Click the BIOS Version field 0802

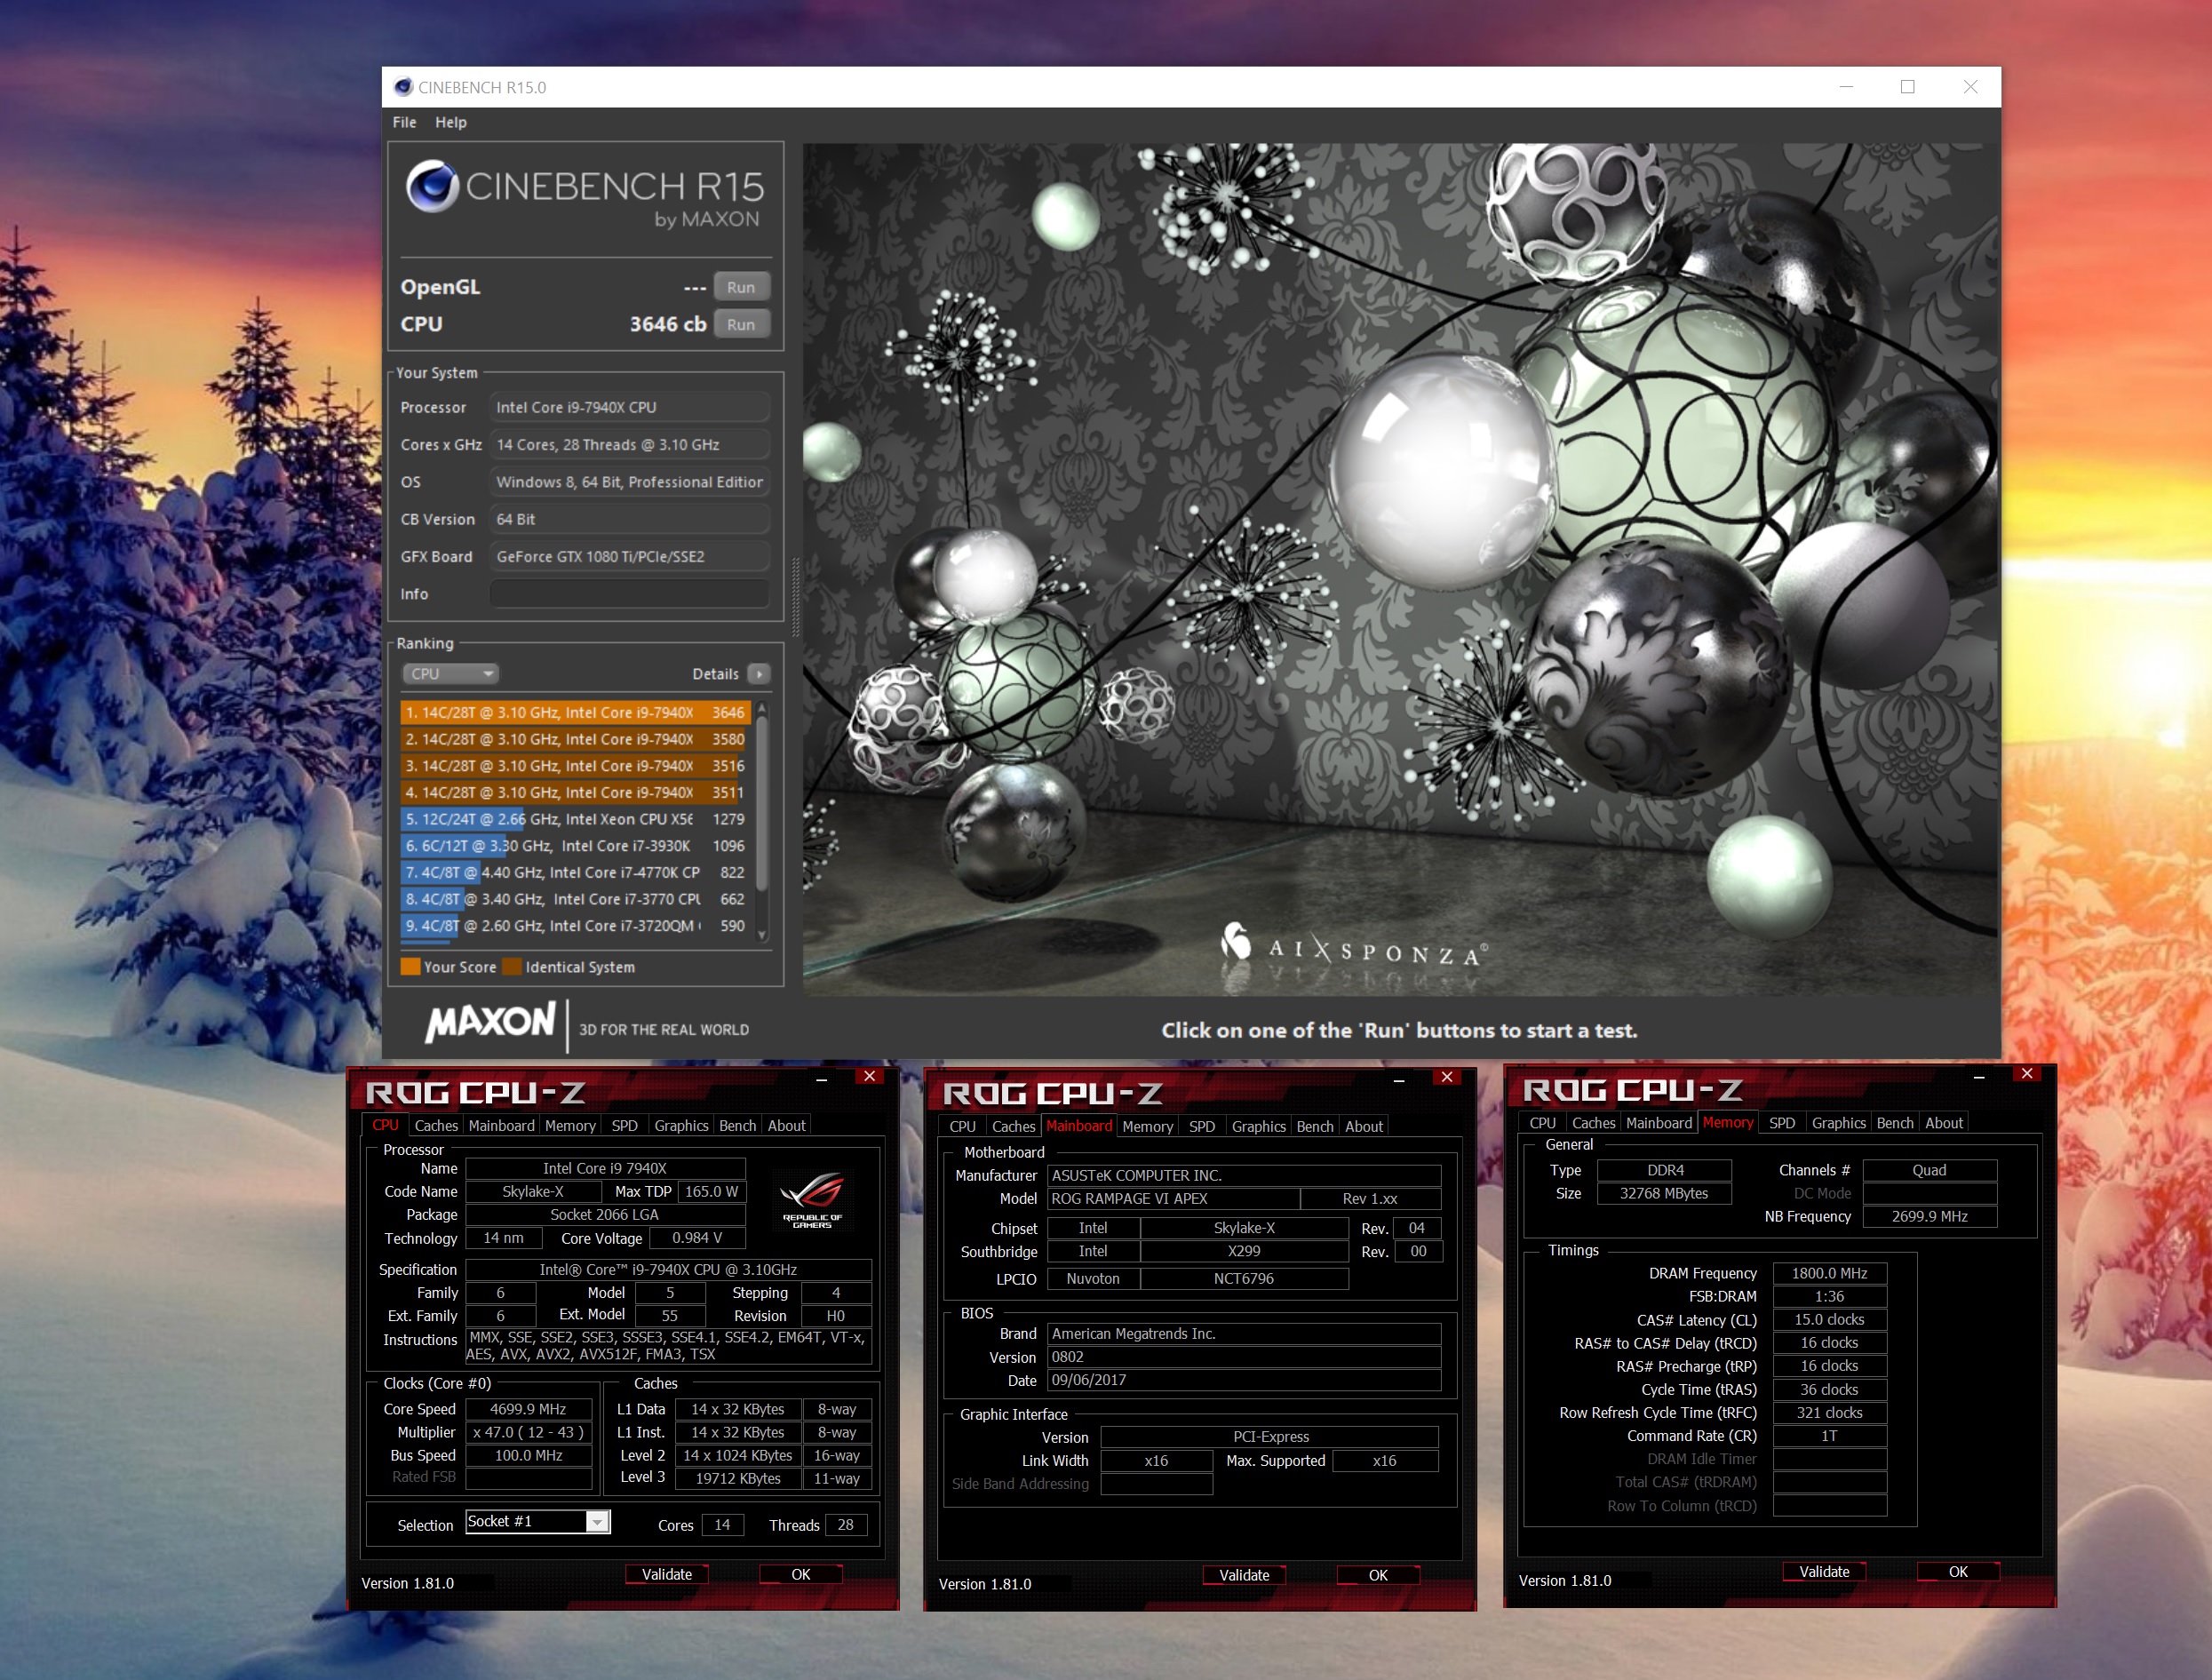pyautogui.click(x=1244, y=1357)
